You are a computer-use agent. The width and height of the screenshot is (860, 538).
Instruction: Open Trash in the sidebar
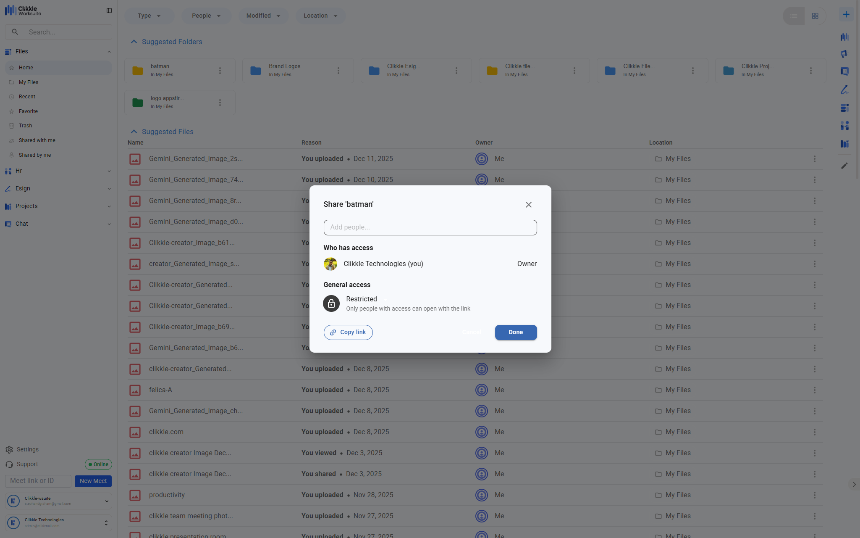point(25,126)
